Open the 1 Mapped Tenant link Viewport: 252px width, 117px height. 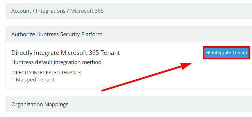point(33,80)
